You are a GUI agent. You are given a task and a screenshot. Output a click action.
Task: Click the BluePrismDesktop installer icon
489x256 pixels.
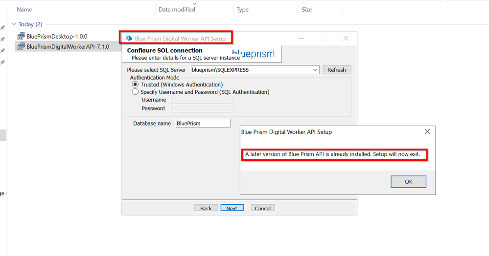pyautogui.click(x=21, y=36)
